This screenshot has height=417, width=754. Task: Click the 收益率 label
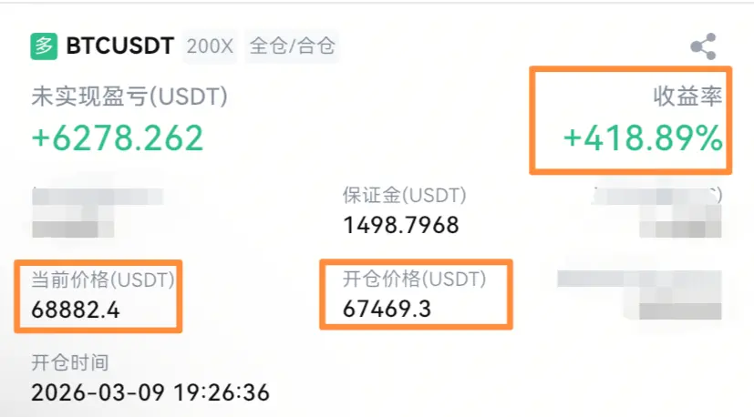(687, 97)
